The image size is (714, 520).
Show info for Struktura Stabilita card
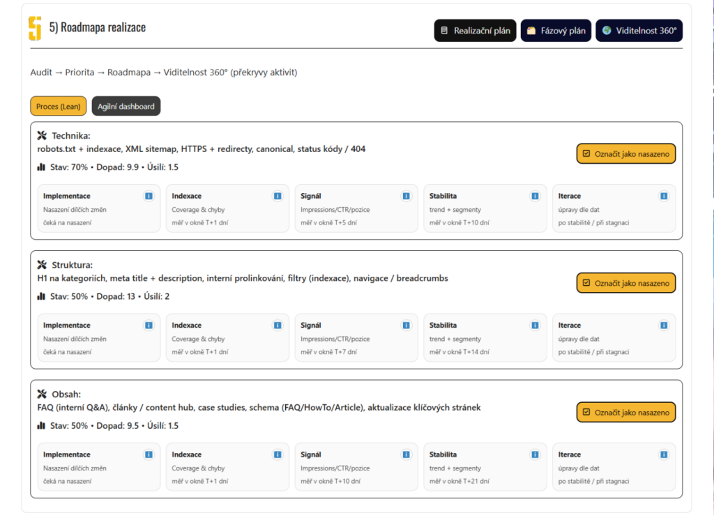[535, 326]
